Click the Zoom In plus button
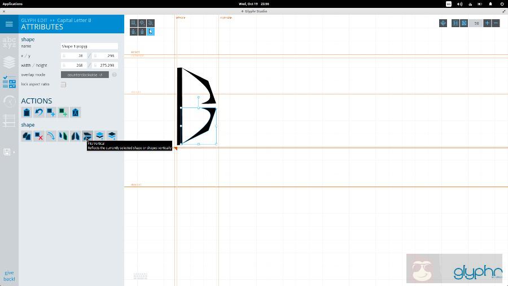Screen dimensions: 508x286 pos(487,23)
